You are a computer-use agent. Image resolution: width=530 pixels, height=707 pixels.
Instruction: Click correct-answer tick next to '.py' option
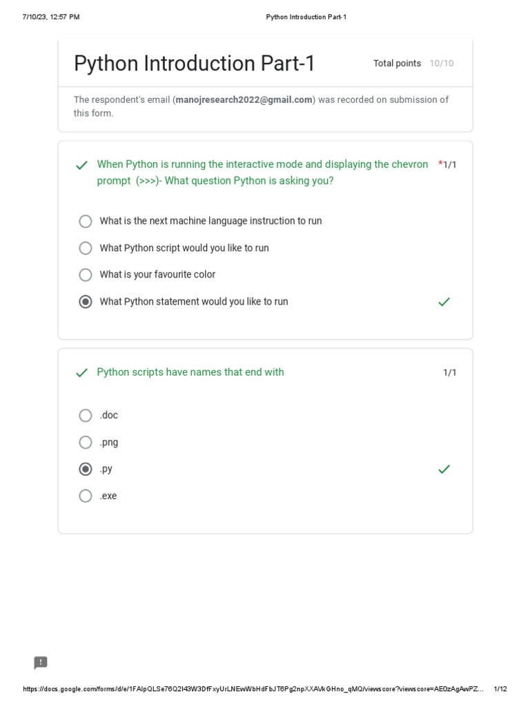(444, 469)
